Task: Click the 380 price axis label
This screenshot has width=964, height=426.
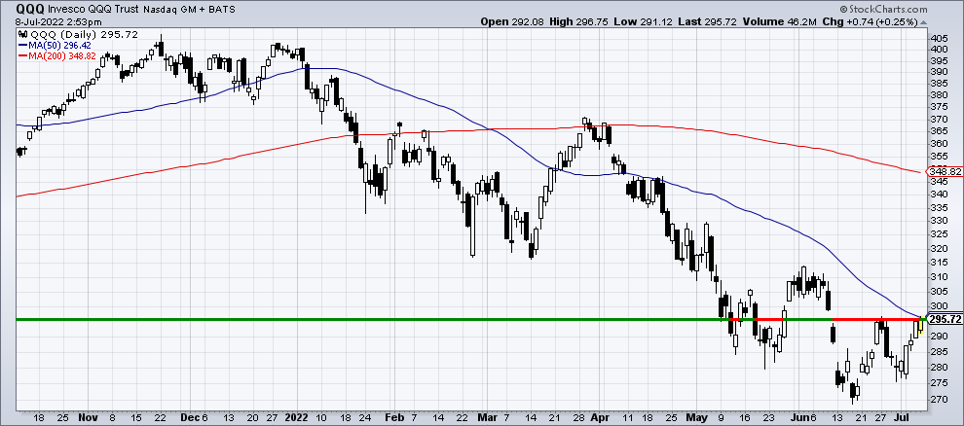Action: pyautogui.click(x=937, y=95)
